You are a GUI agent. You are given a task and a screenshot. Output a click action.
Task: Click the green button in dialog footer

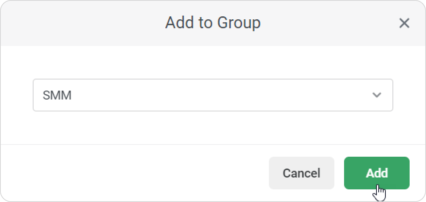(376, 173)
